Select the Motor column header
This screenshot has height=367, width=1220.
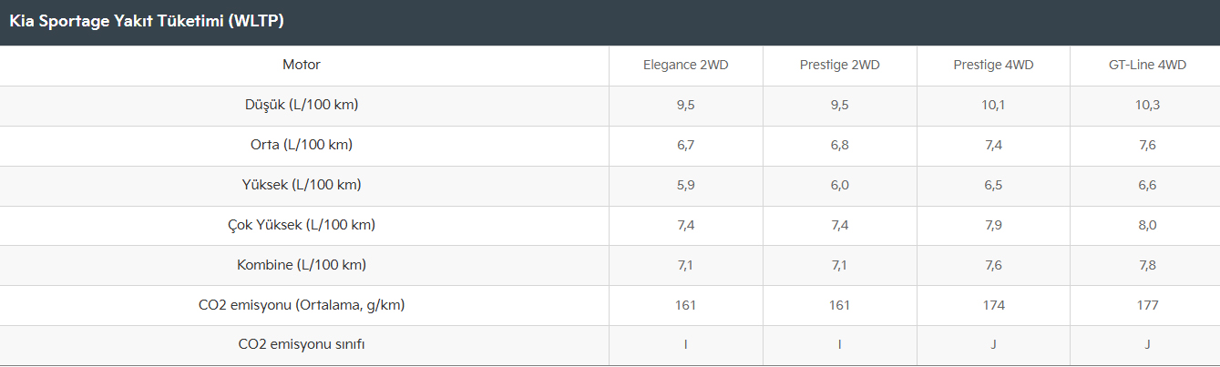tap(302, 65)
